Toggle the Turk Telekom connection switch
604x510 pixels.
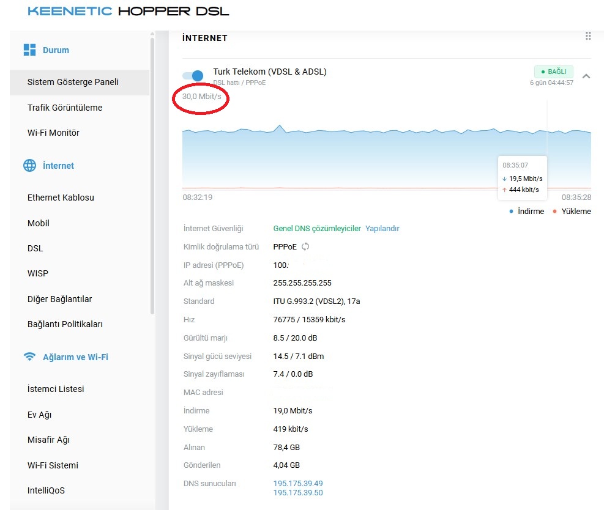point(193,75)
